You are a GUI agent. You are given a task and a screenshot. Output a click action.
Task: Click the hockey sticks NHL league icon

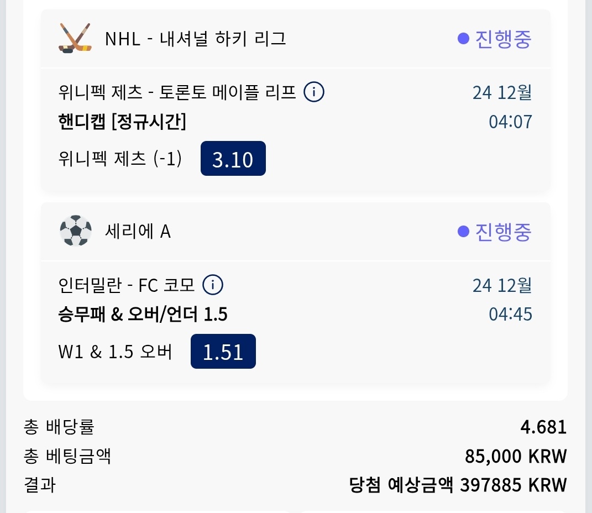click(74, 38)
